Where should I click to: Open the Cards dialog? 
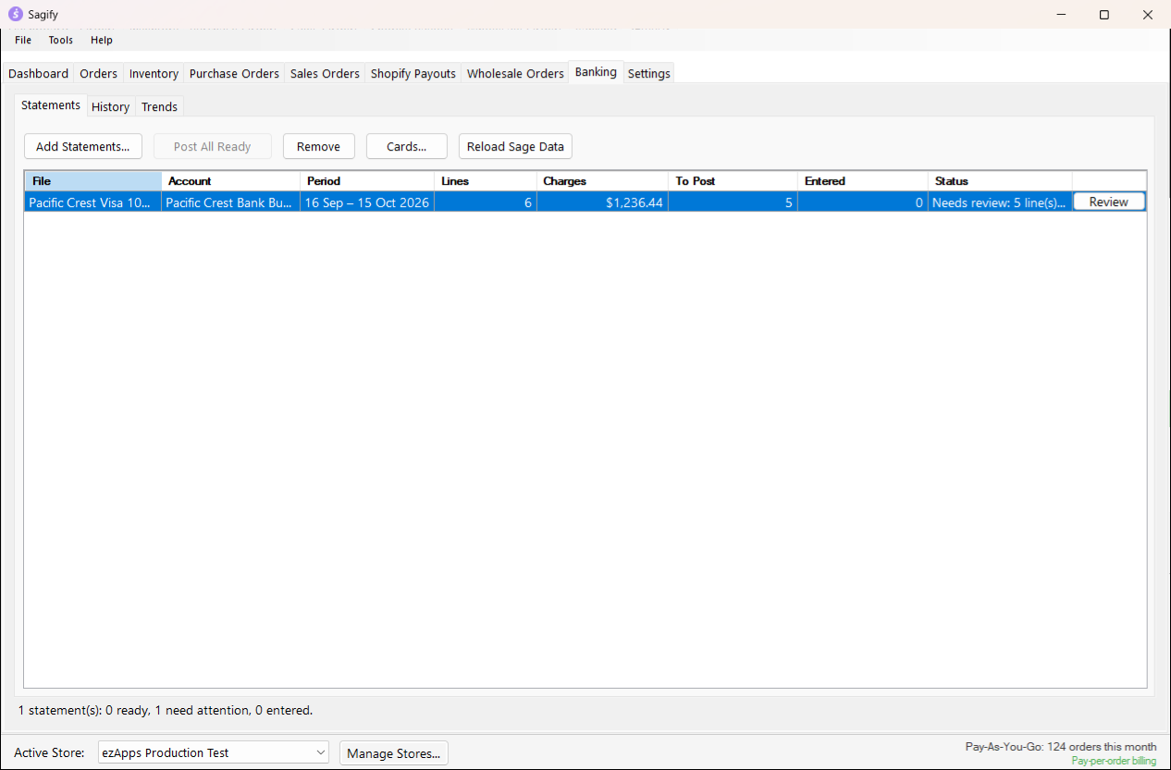coord(407,146)
